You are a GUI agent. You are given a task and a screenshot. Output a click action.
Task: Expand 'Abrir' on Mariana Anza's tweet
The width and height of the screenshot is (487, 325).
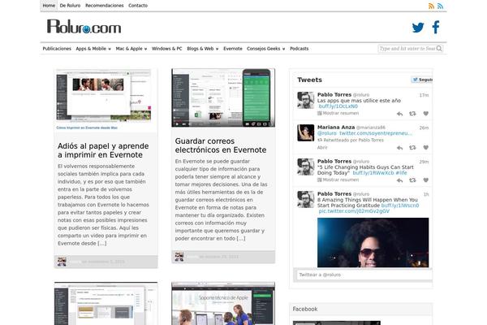[322, 147]
